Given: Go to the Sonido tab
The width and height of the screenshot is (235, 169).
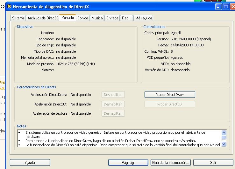Looking at the screenshot, I should click(83, 18).
